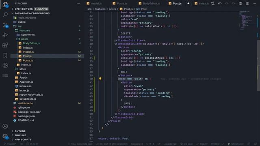Open setupTests.js in the file tree
Screen dimensions: 260x146
click(28, 99)
